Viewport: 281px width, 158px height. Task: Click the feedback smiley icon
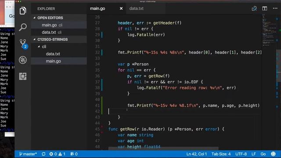273,154
